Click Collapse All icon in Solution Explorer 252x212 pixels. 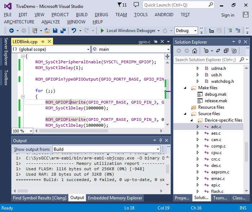[226, 51]
